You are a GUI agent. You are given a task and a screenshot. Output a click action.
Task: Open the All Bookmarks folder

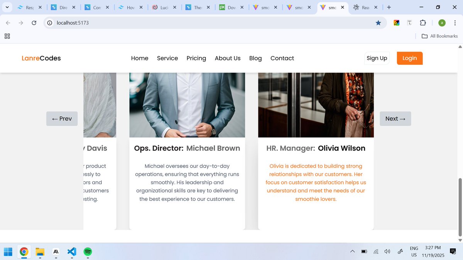(x=439, y=36)
